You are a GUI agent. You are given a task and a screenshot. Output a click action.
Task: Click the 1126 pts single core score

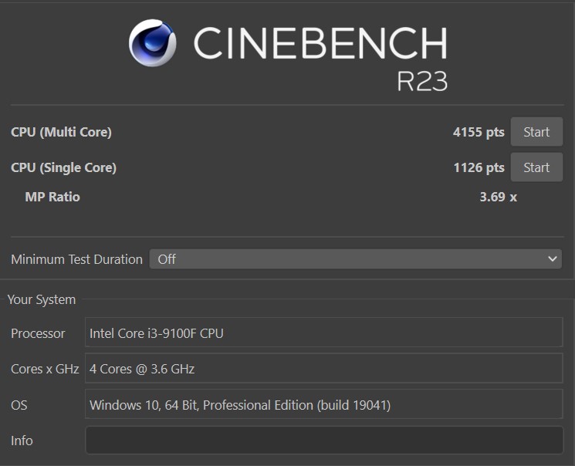479,167
